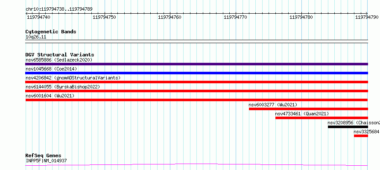Select variant label nsv4206842 (gnomADStructuralVariants)
This screenshot has height=170, width=380.
(73, 78)
